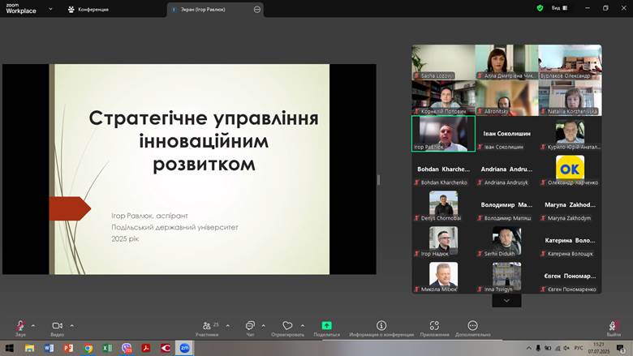This screenshot has width=633, height=356.
Task: Select Ігор Равлюк's highlighted video thumbnail
Action: (x=443, y=133)
